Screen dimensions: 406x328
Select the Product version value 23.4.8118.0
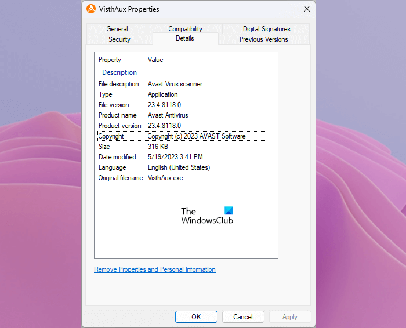click(164, 126)
